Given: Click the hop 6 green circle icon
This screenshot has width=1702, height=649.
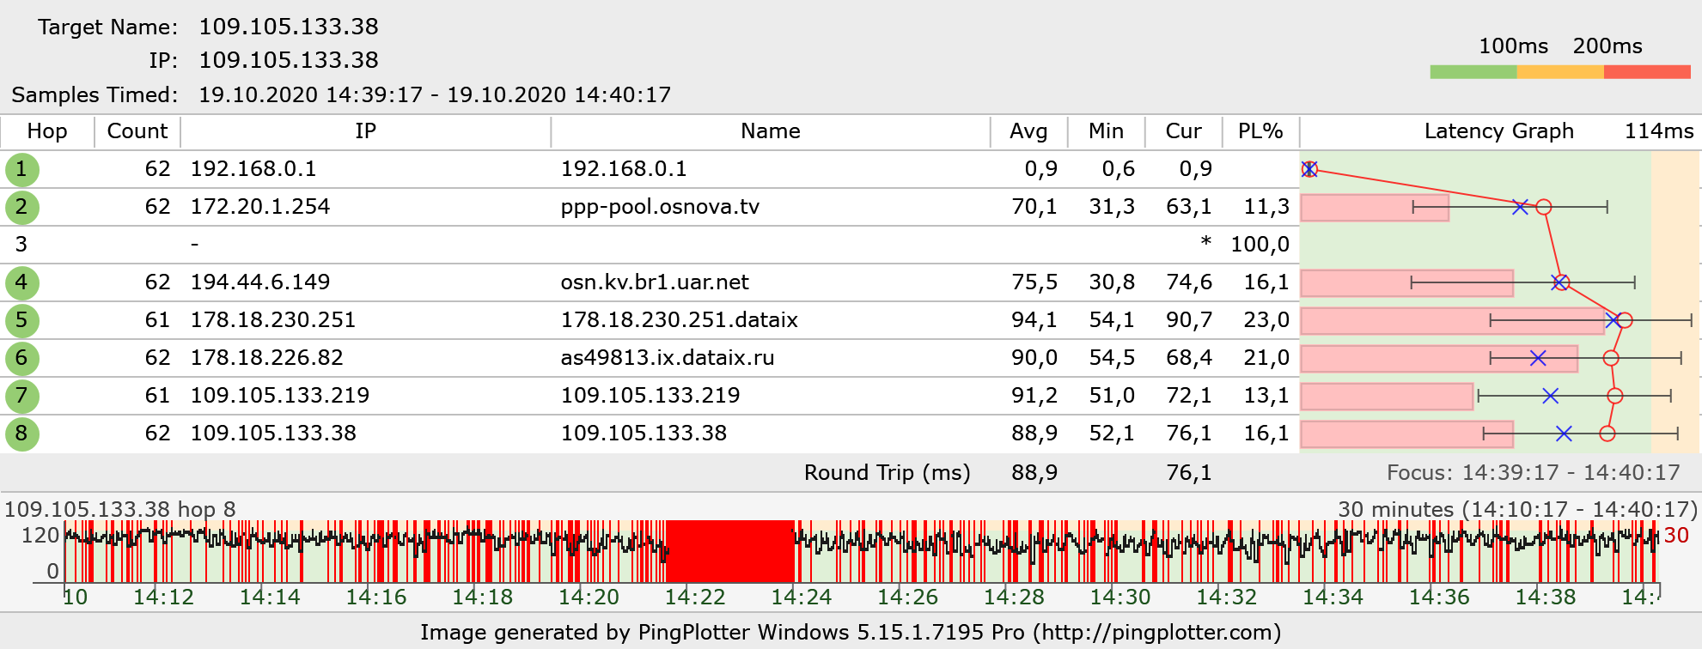Looking at the screenshot, I should tap(21, 358).
